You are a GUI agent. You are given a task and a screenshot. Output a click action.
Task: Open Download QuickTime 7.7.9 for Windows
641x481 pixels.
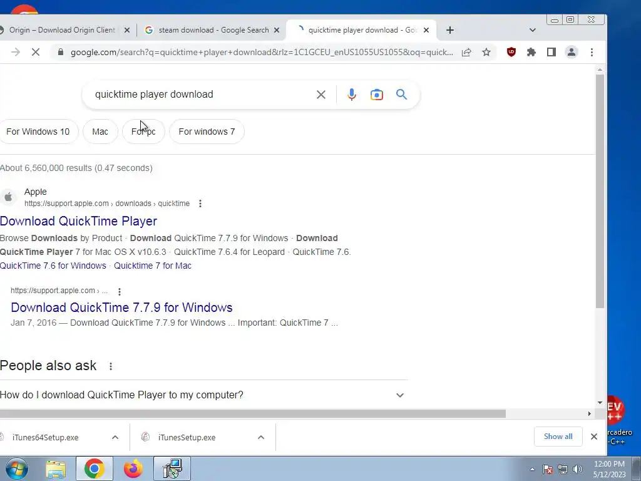click(x=121, y=308)
